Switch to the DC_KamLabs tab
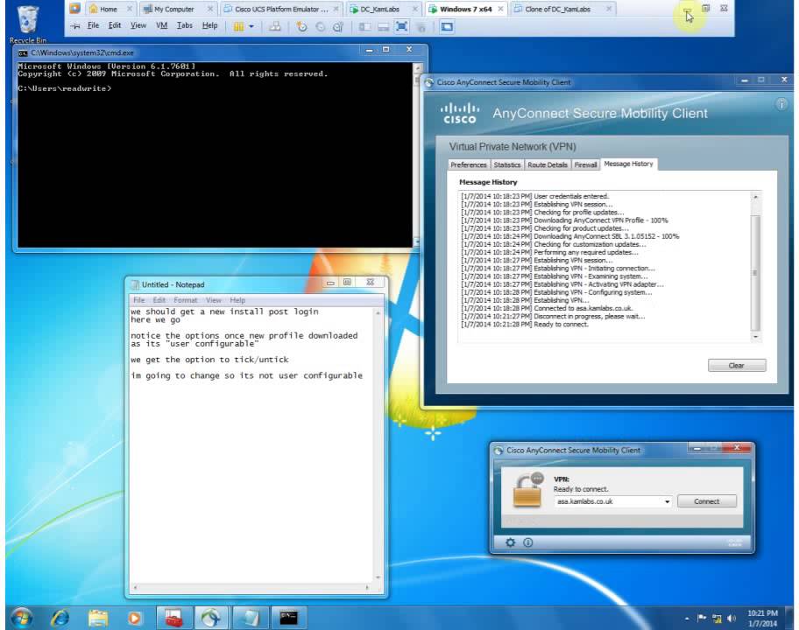 379,9
